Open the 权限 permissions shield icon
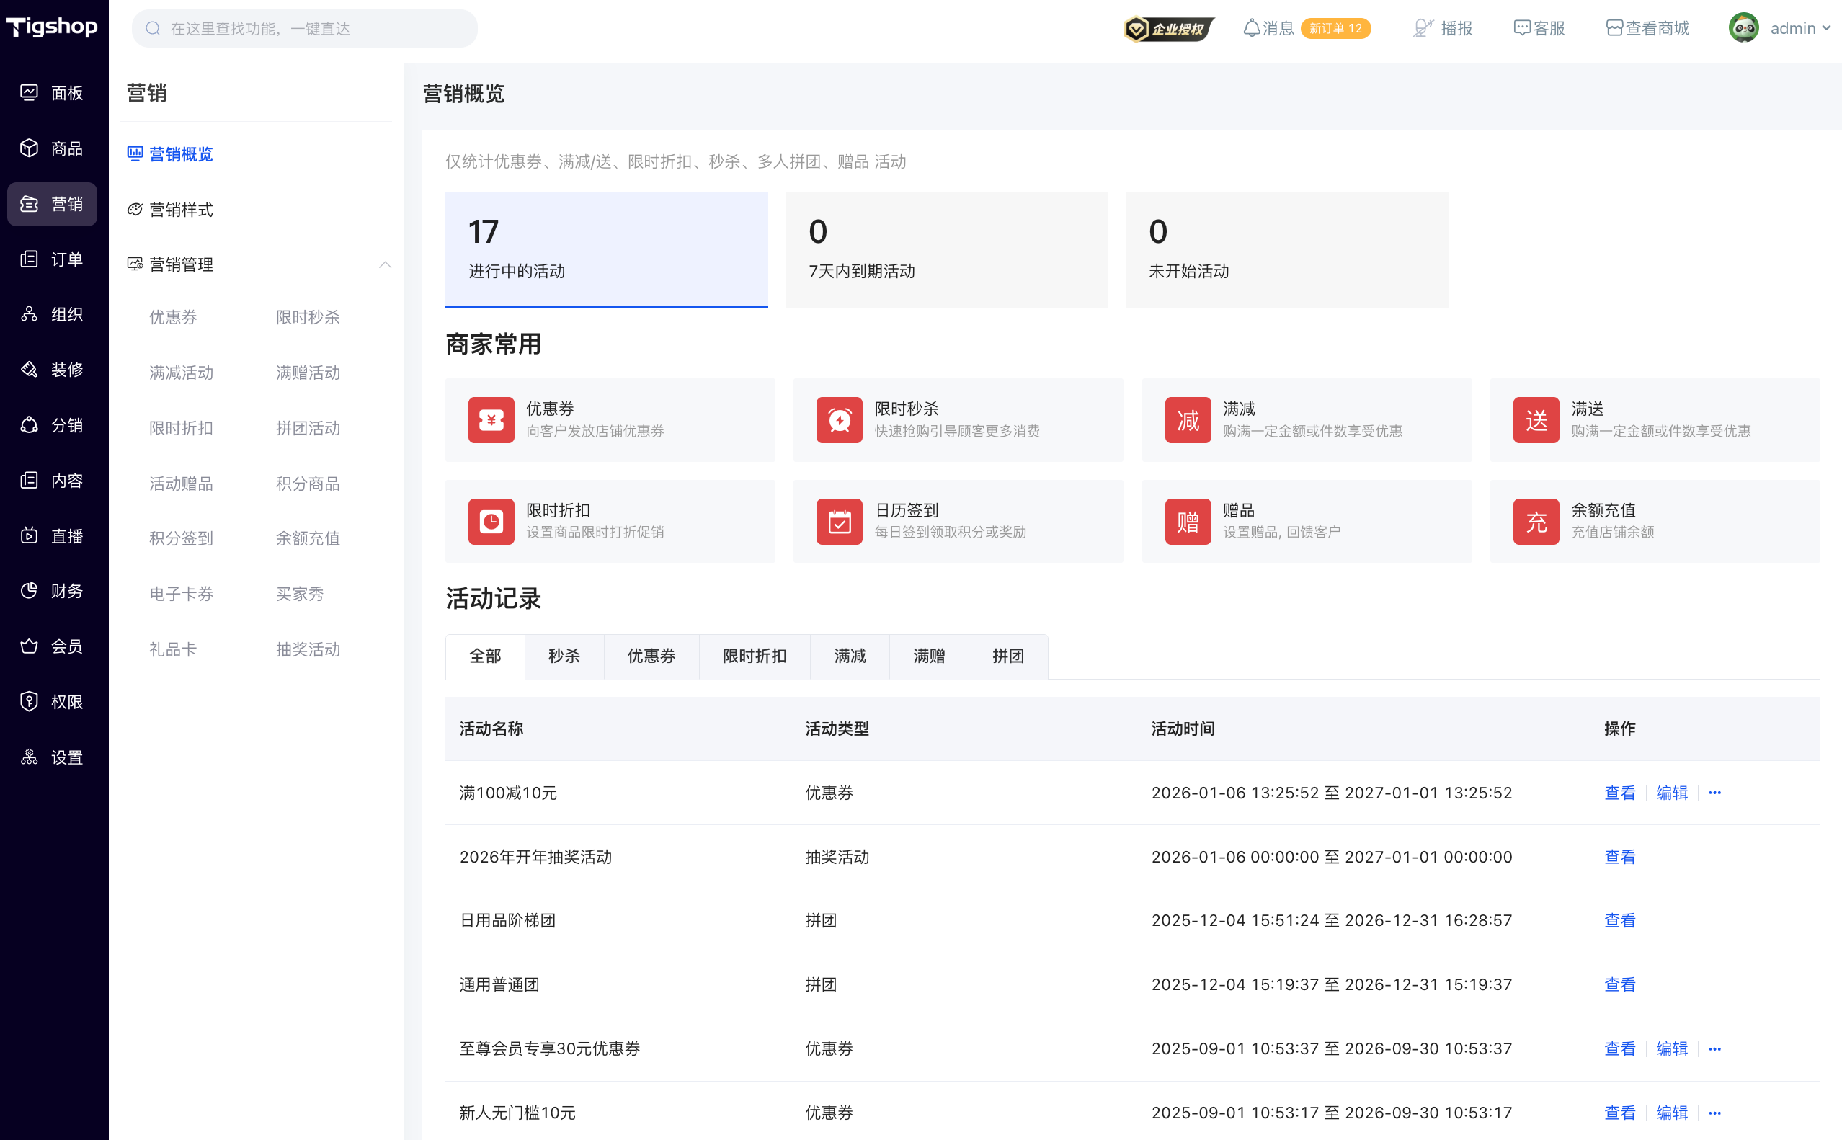Screen dimensions: 1842x1140 click(x=29, y=701)
